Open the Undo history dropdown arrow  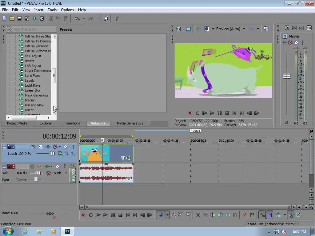(x=84, y=19)
